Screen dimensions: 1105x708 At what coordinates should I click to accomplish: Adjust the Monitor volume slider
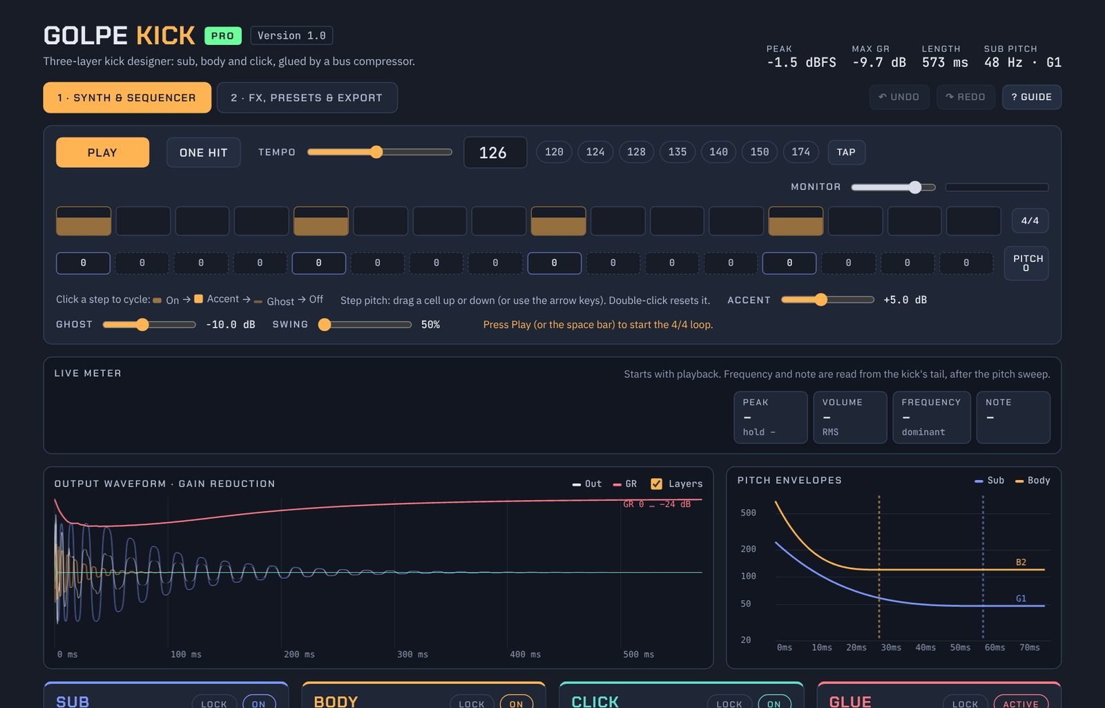[893, 187]
